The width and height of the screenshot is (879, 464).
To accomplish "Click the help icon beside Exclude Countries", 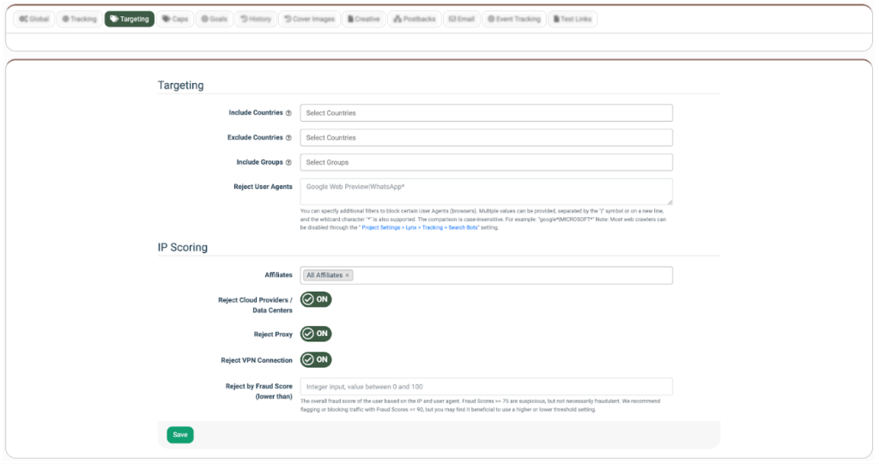I will pyautogui.click(x=288, y=137).
